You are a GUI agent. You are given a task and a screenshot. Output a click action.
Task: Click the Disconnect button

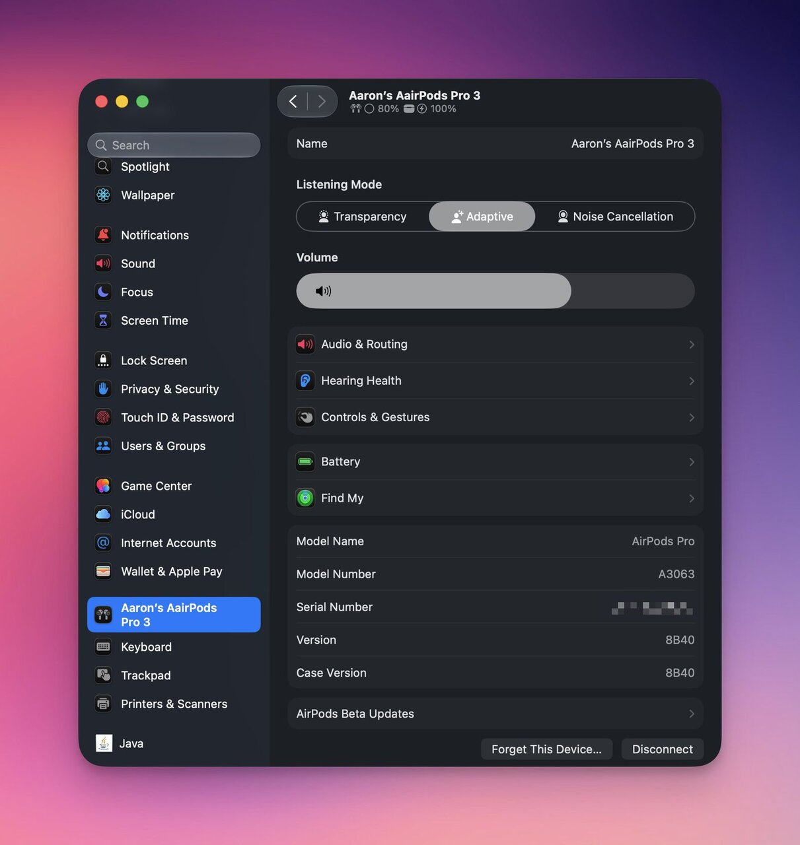click(x=663, y=749)
